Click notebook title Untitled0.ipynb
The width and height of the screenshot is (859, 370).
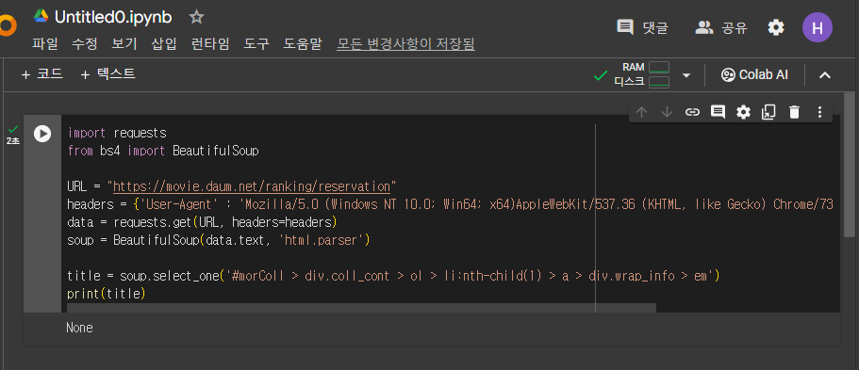point(113,17)
